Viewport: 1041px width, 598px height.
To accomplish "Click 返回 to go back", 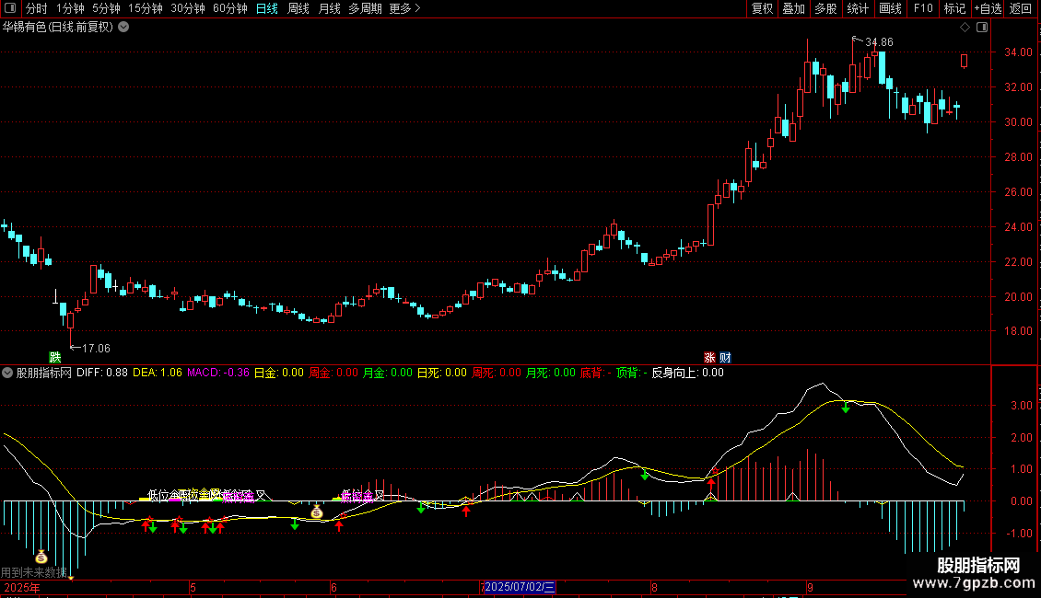I will pyautogui.click(x=1021, y=8).
